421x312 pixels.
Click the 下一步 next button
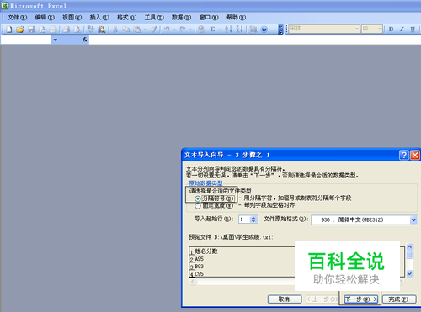[361, 299]
